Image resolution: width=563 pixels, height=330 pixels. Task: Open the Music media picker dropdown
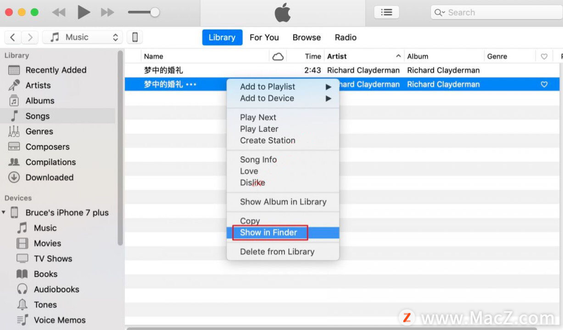83,37
